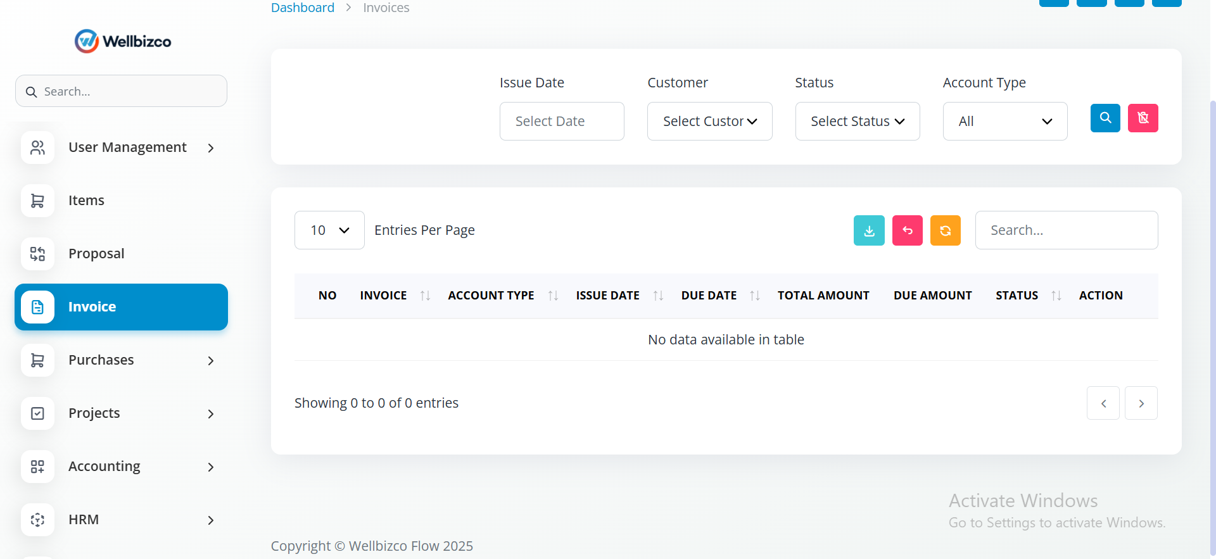1216x559 pixels.
Task: Click the red clear filter trash icon
Action: click(x=1143, y=118)
